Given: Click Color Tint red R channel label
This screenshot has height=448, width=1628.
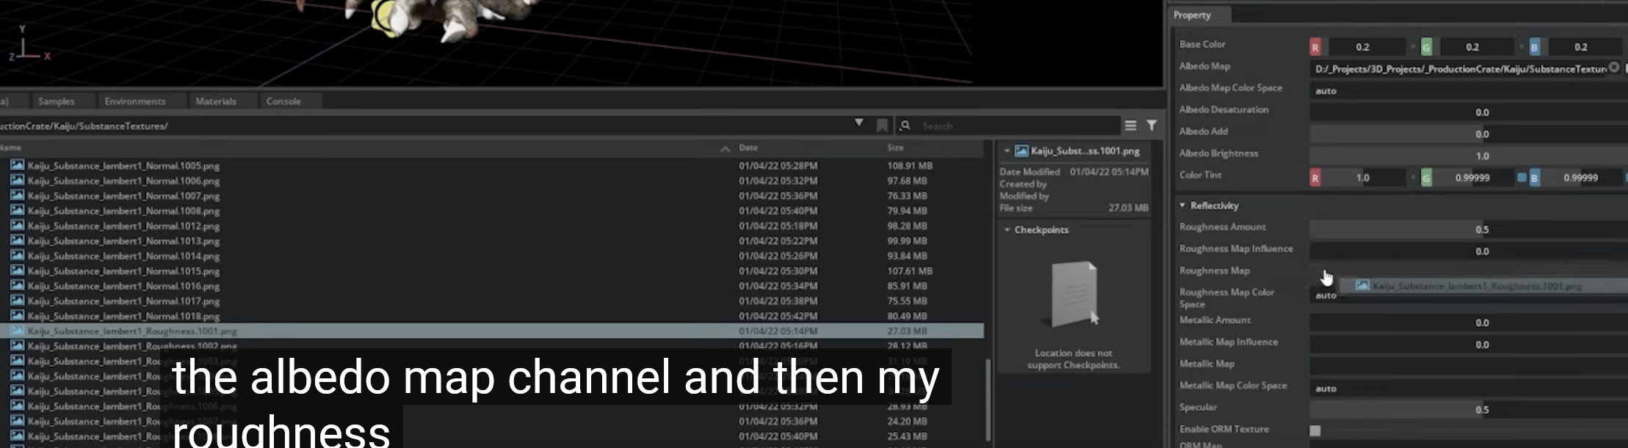Looking at the screenshot, I should tap(1315, 177).
